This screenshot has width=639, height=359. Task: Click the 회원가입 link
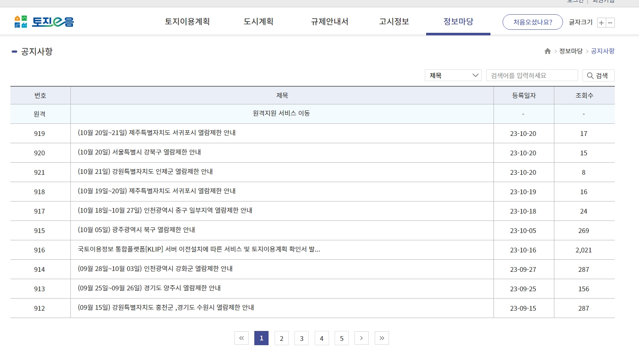[x=603, y=2]
